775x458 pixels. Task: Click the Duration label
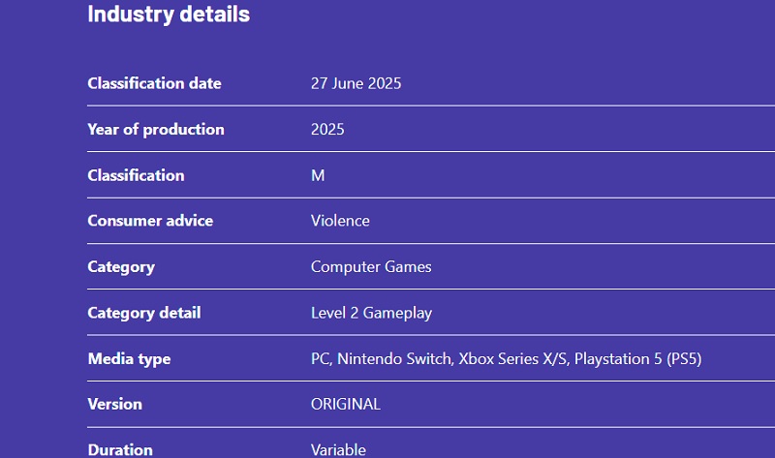120,449
